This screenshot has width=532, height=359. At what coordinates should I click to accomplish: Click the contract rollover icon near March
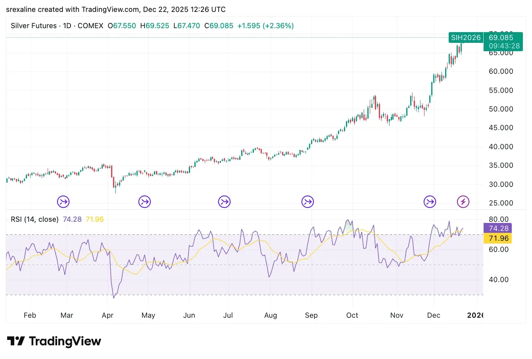[63, 202]
